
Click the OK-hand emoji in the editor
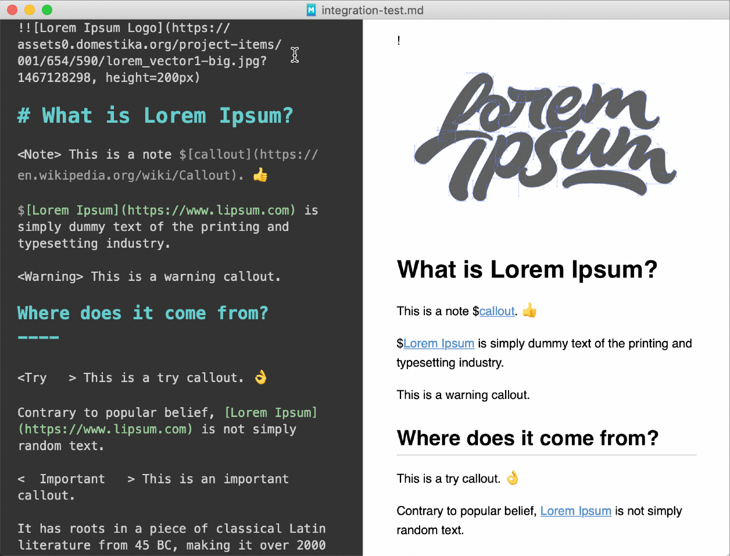(261, 377)
